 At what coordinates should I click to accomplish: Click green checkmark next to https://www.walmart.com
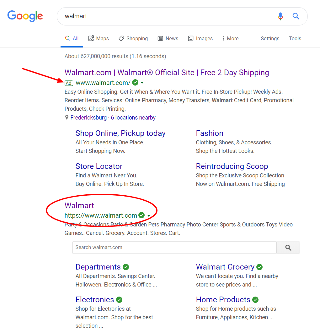coord(141,215)
